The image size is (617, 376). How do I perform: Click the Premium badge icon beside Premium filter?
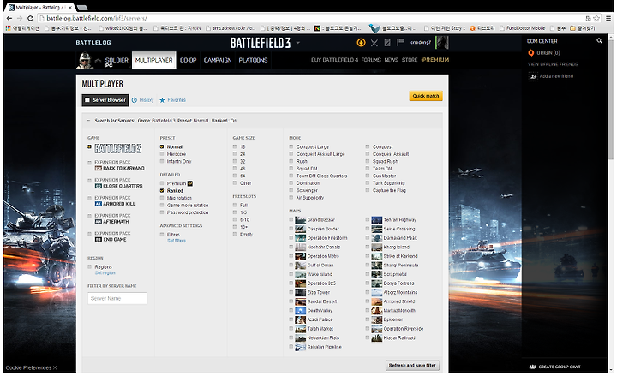click(x=190, y=183)
